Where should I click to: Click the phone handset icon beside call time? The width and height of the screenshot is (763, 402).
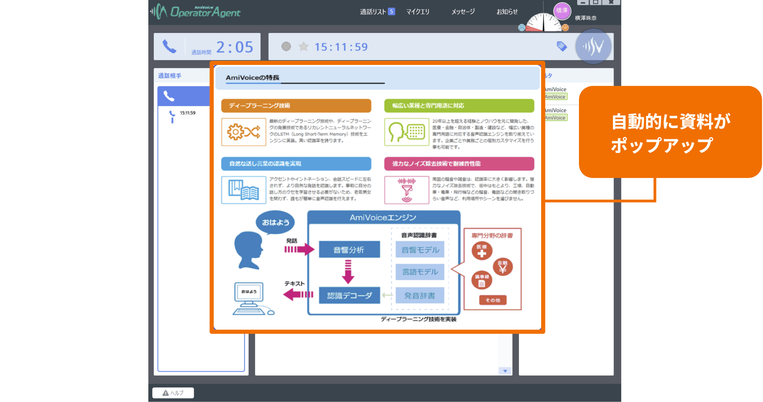(169, 46)
